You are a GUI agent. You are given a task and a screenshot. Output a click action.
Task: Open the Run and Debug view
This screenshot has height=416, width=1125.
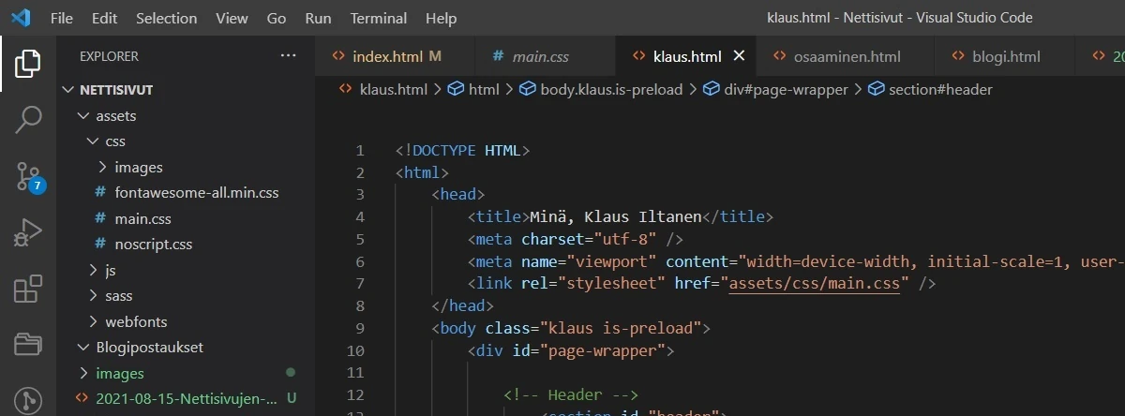(x=28, y=231)
